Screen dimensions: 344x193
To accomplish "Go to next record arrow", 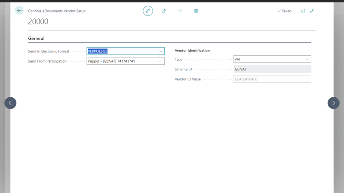I will point(333,103).
